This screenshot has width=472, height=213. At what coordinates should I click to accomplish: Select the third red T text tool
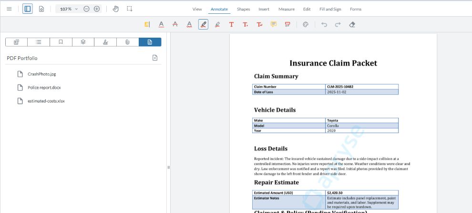[259, 24]
